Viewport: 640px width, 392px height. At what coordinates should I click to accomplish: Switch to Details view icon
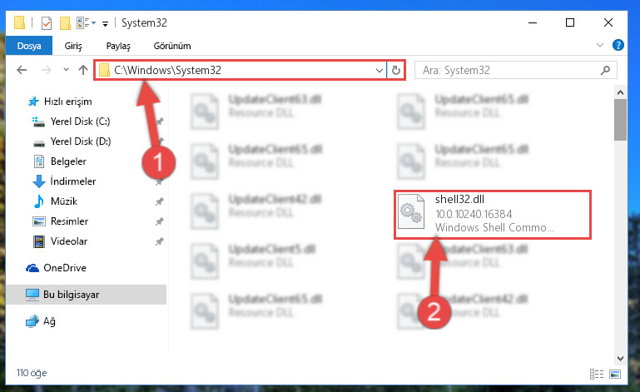tap(597, 374)
